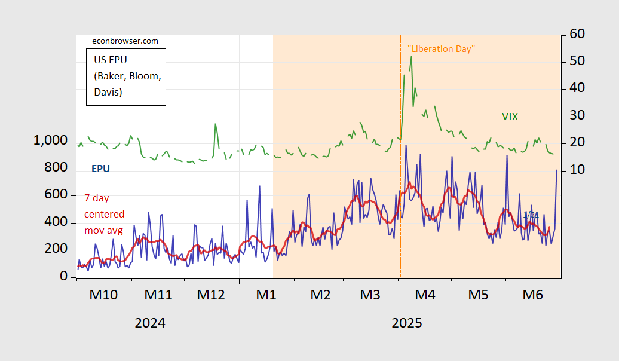Click the 1,000 tick on left axis

point(51,141)
